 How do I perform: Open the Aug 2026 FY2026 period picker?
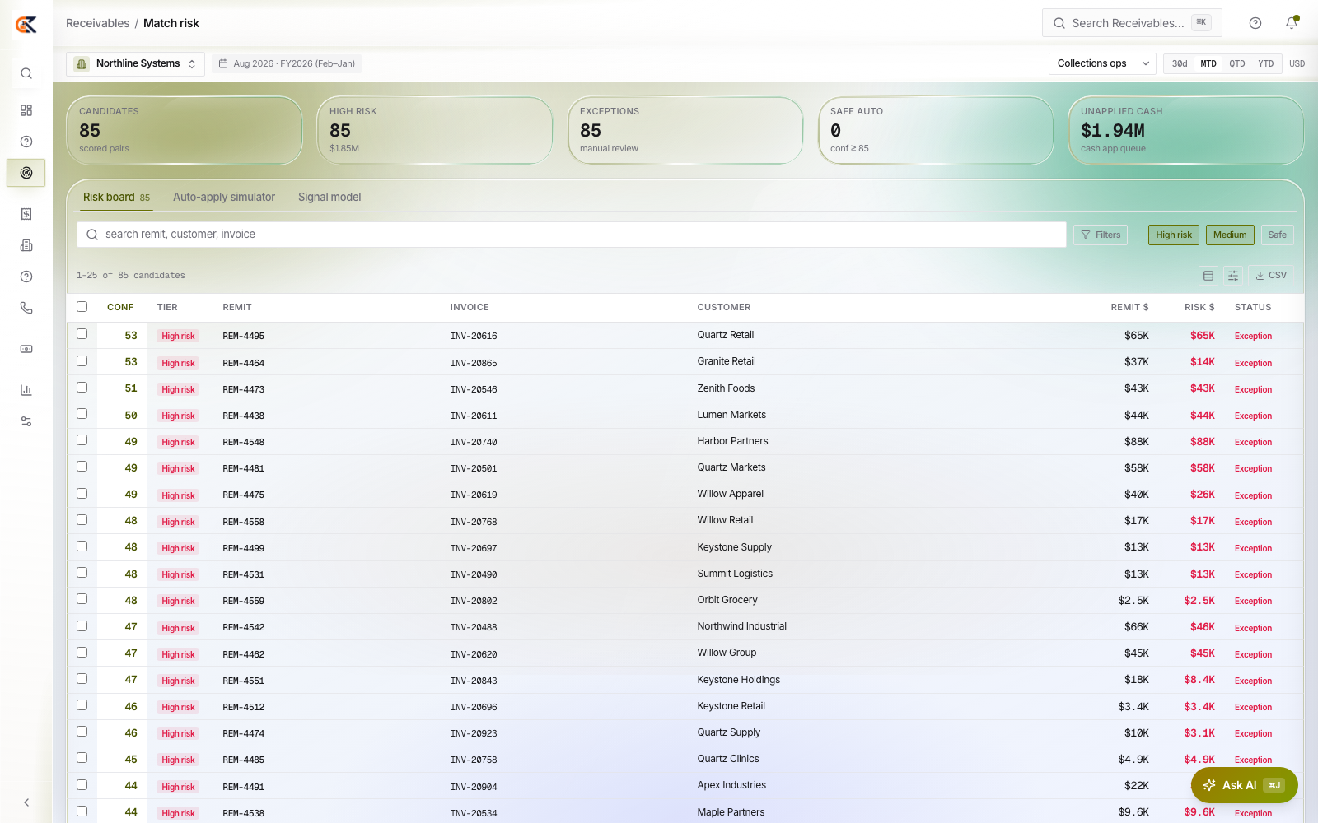pyautogui.click(x=287, y=63)
